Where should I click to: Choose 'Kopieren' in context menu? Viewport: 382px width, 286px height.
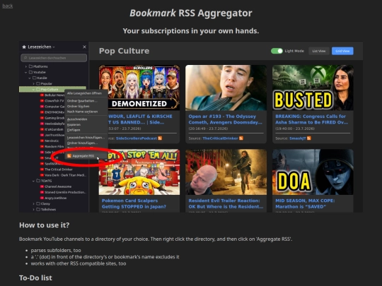(x=74, y=124)
